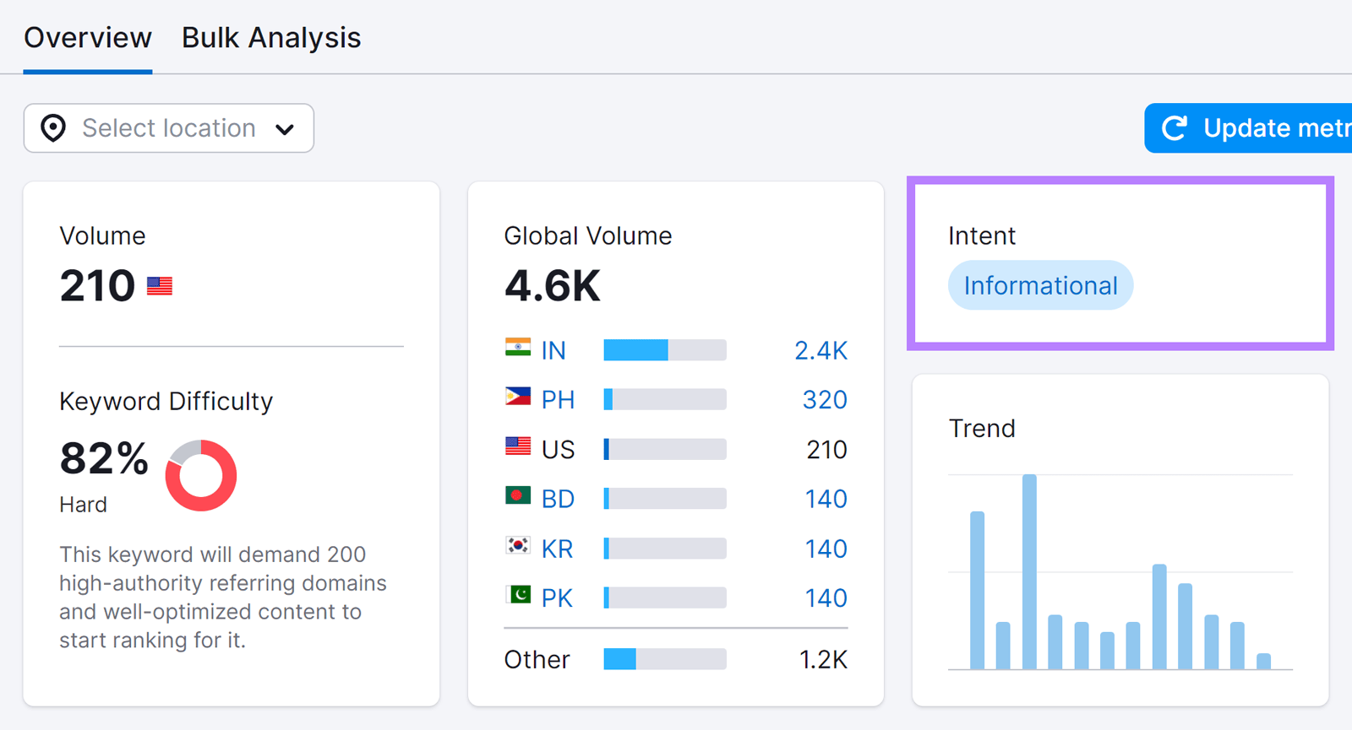1352x730 pixels.
Task: Click the India flag icon
Action: click(x=518, y=348)
